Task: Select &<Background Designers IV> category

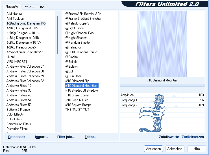Action: [x=26, y=23]
